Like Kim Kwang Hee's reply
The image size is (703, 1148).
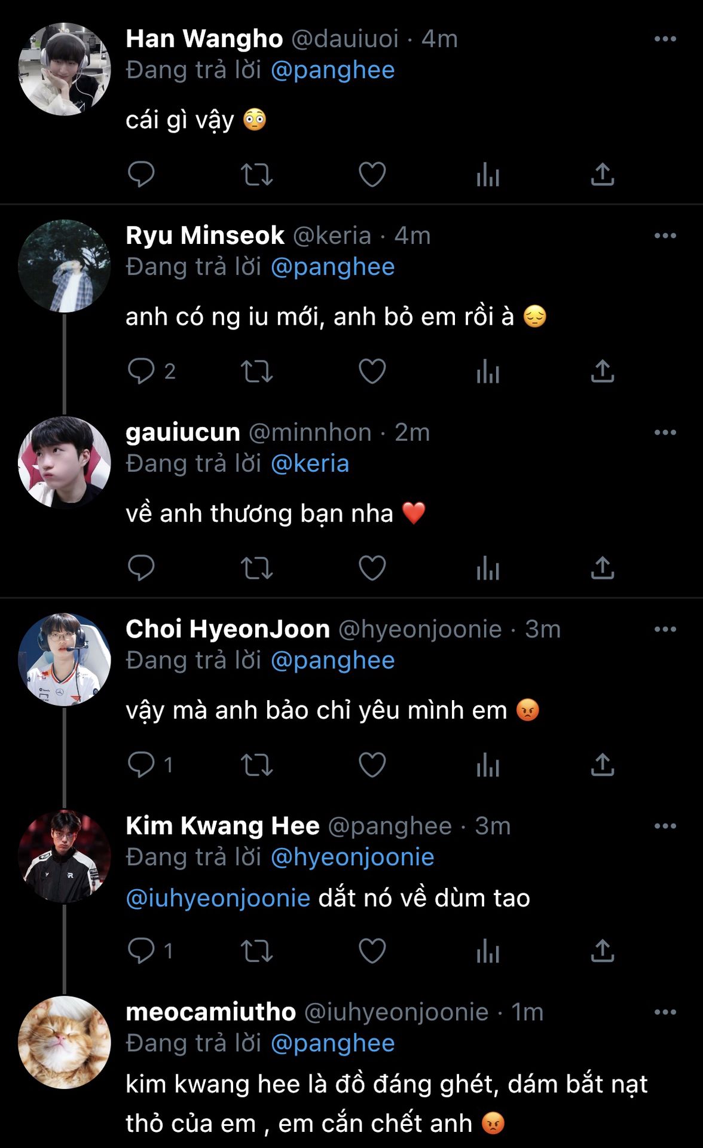(372, 951)
